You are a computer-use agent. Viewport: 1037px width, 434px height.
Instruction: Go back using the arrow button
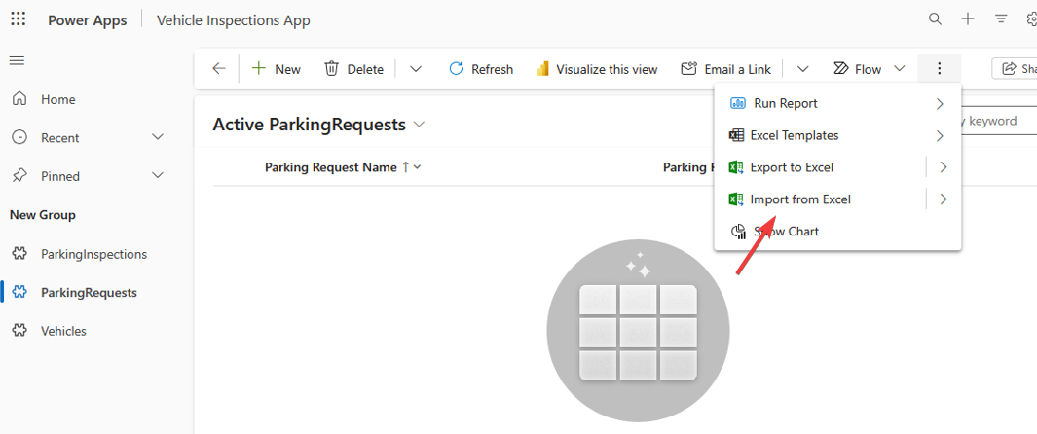pos(219,69)
